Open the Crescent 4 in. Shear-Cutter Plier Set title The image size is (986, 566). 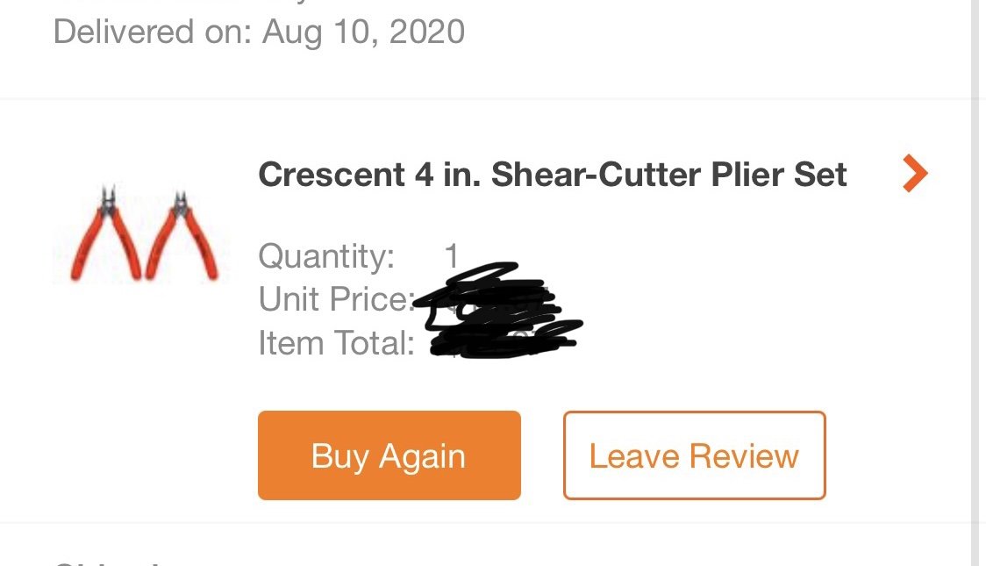[552, 175]
